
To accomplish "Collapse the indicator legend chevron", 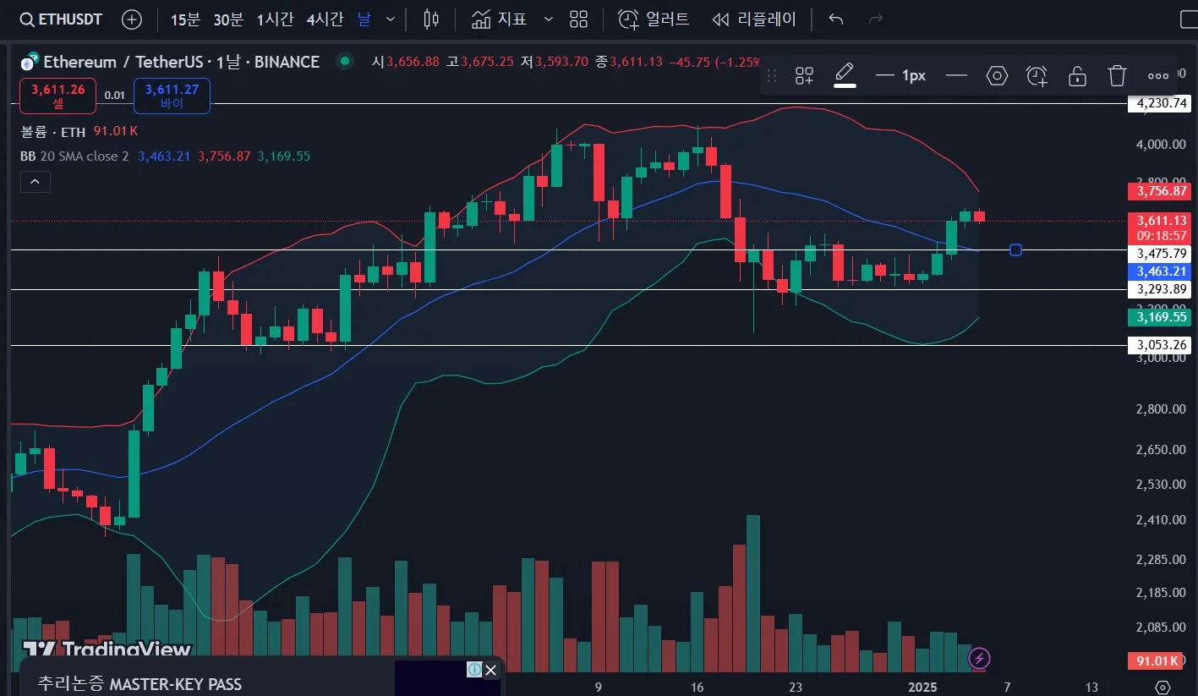I will tap(36, 181).
